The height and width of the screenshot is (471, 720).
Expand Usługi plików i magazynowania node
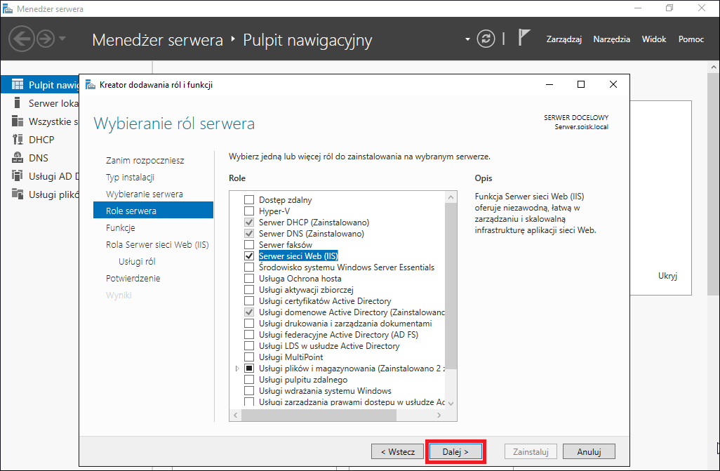coord(237,369)
